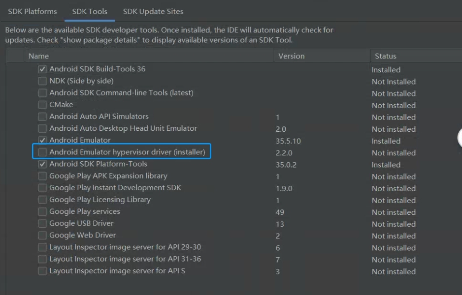
Task: Switch to the SDK Platforms tab
Action: pos(32,11)
